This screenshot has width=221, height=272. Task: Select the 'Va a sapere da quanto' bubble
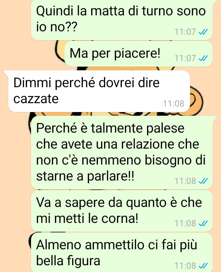pos(122,211)
